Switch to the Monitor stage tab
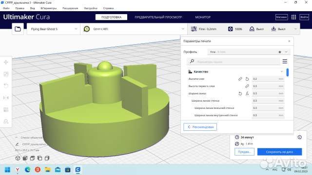Screen dimensions: 312x175 point(203,17)
